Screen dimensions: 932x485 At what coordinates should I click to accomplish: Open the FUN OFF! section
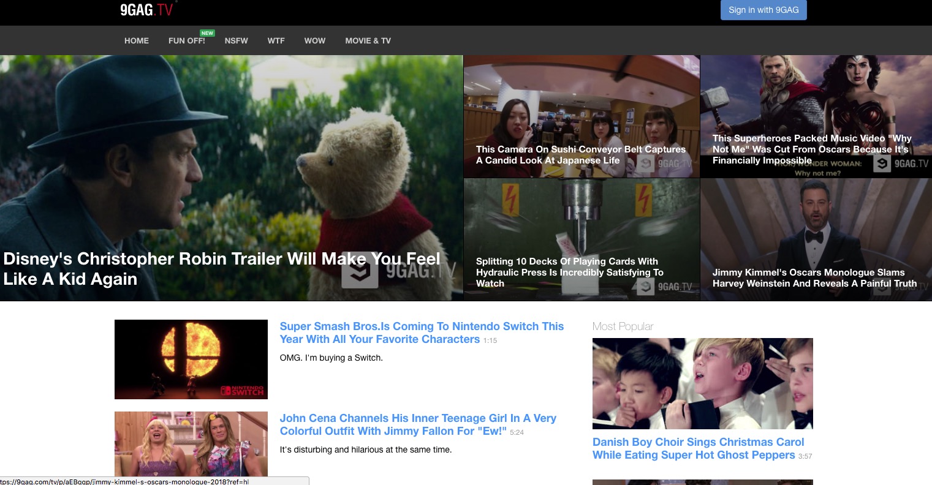pyautogui.click(x=187, y=40)
